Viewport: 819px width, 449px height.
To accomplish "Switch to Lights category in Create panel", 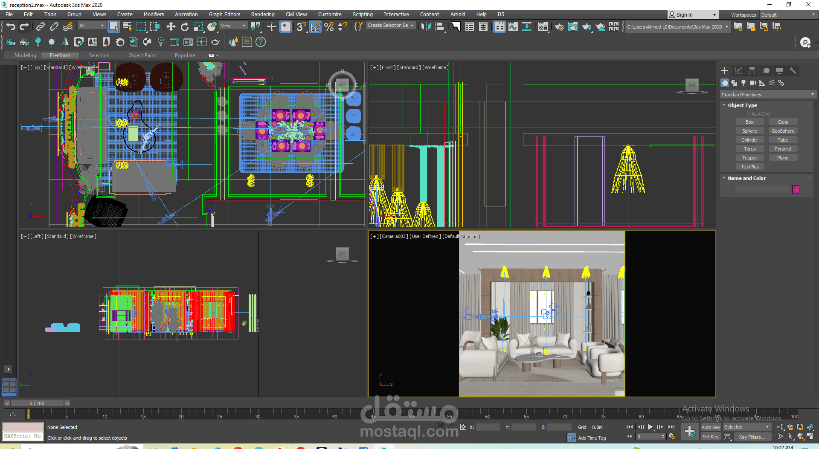I will tap(743, 83).
